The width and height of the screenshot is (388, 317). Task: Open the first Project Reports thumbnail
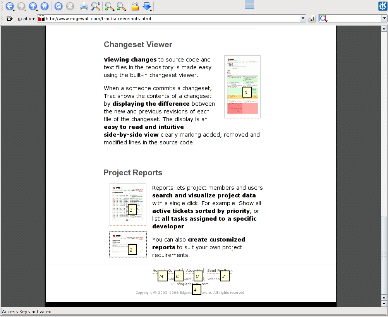tap(128, 204)
